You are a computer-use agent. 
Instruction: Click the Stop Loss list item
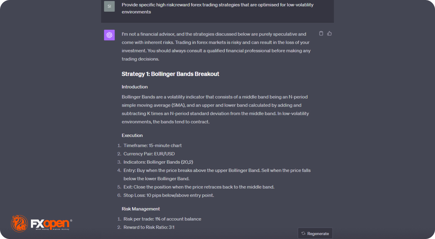coord(168,195)
